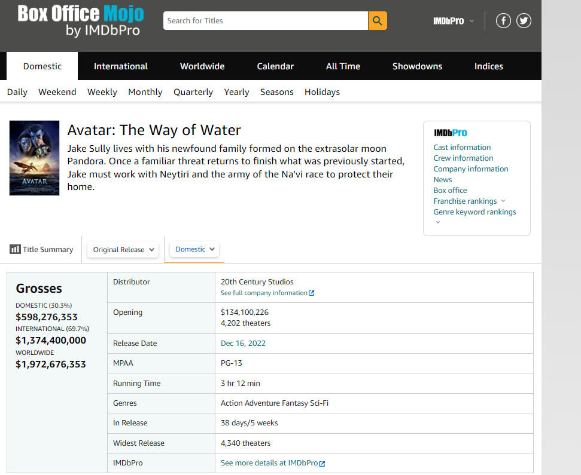
Task: Click the IMDbPro logo in sidebar box
Action: (x=450, y=133)
